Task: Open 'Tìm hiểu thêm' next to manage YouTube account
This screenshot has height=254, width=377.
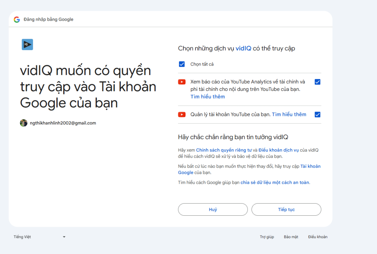Action: (x=289, y=114)
